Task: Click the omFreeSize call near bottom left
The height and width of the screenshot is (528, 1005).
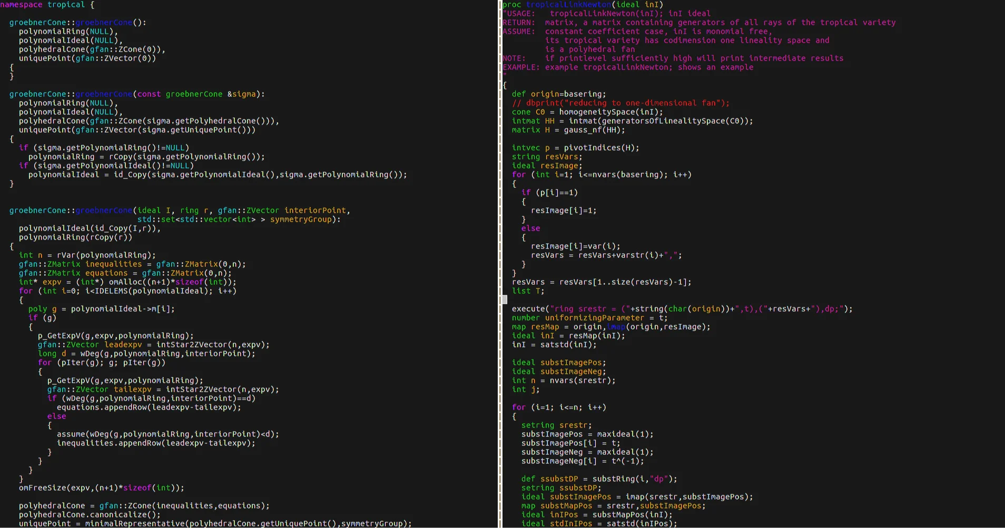Action: [x=42, y=487]
